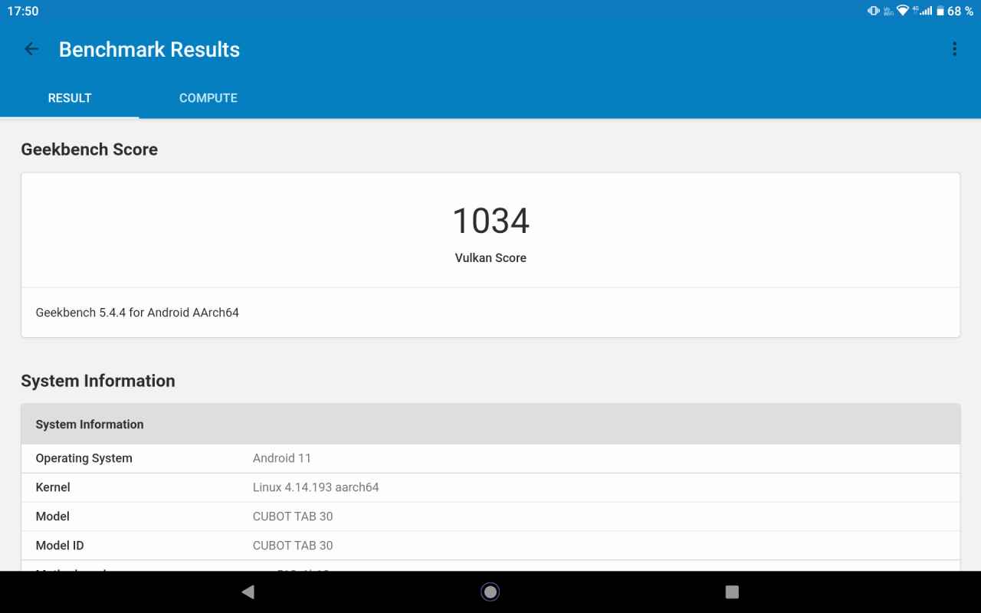Tap the Android back navigation button
Image resolution: width=981 pixels, height=613 pixels.
tap(248, 592)
